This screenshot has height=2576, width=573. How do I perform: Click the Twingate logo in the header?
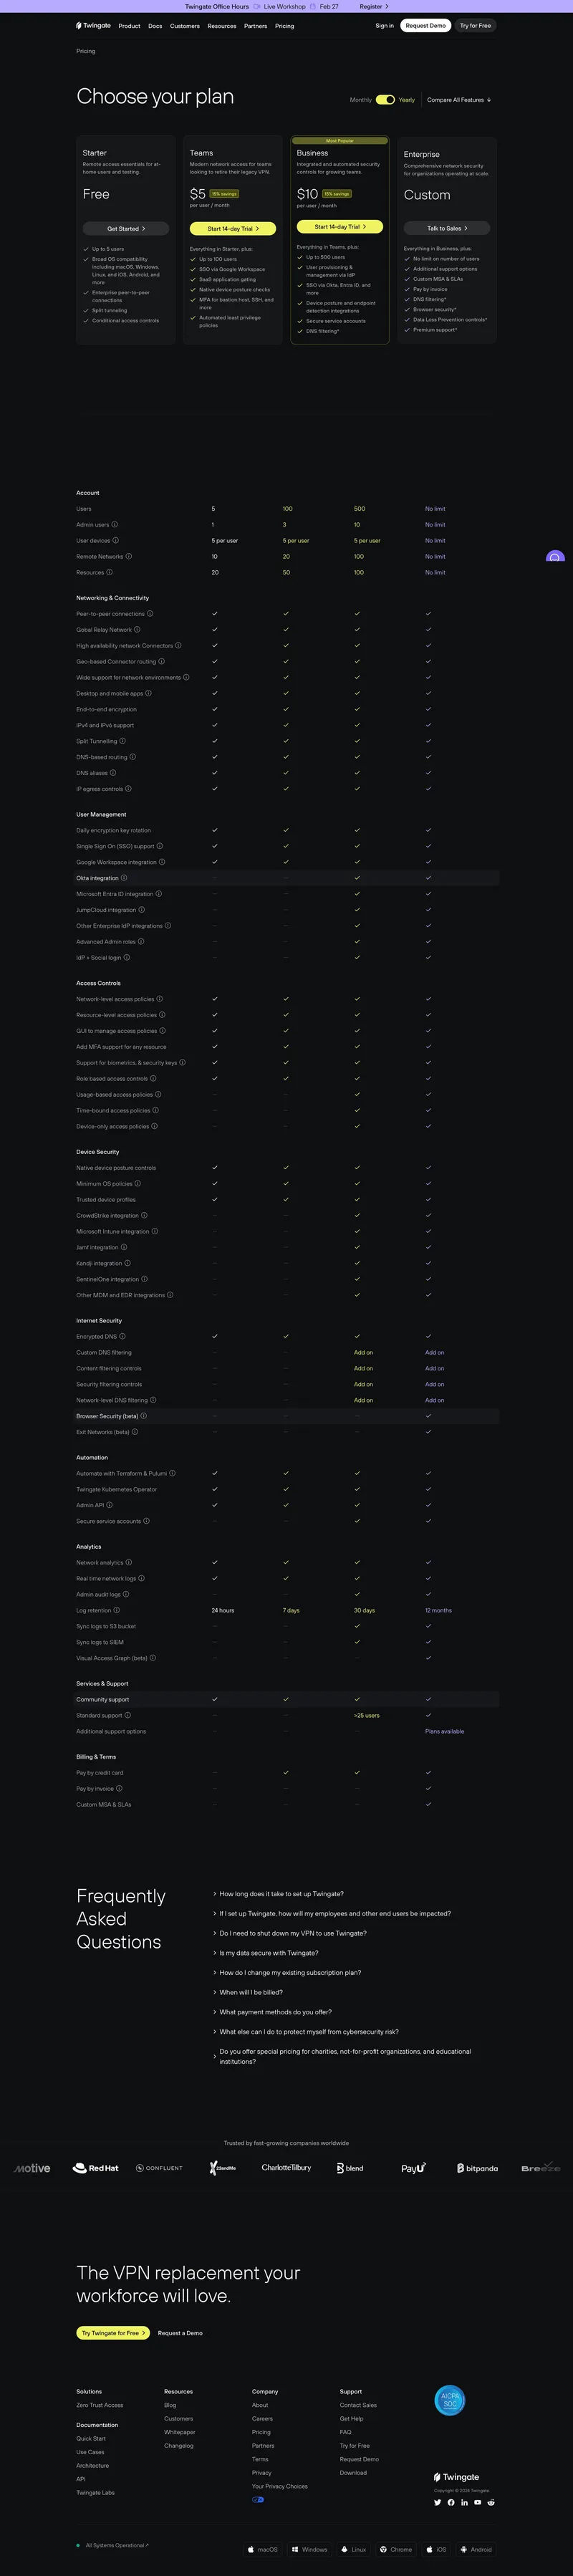94,26
